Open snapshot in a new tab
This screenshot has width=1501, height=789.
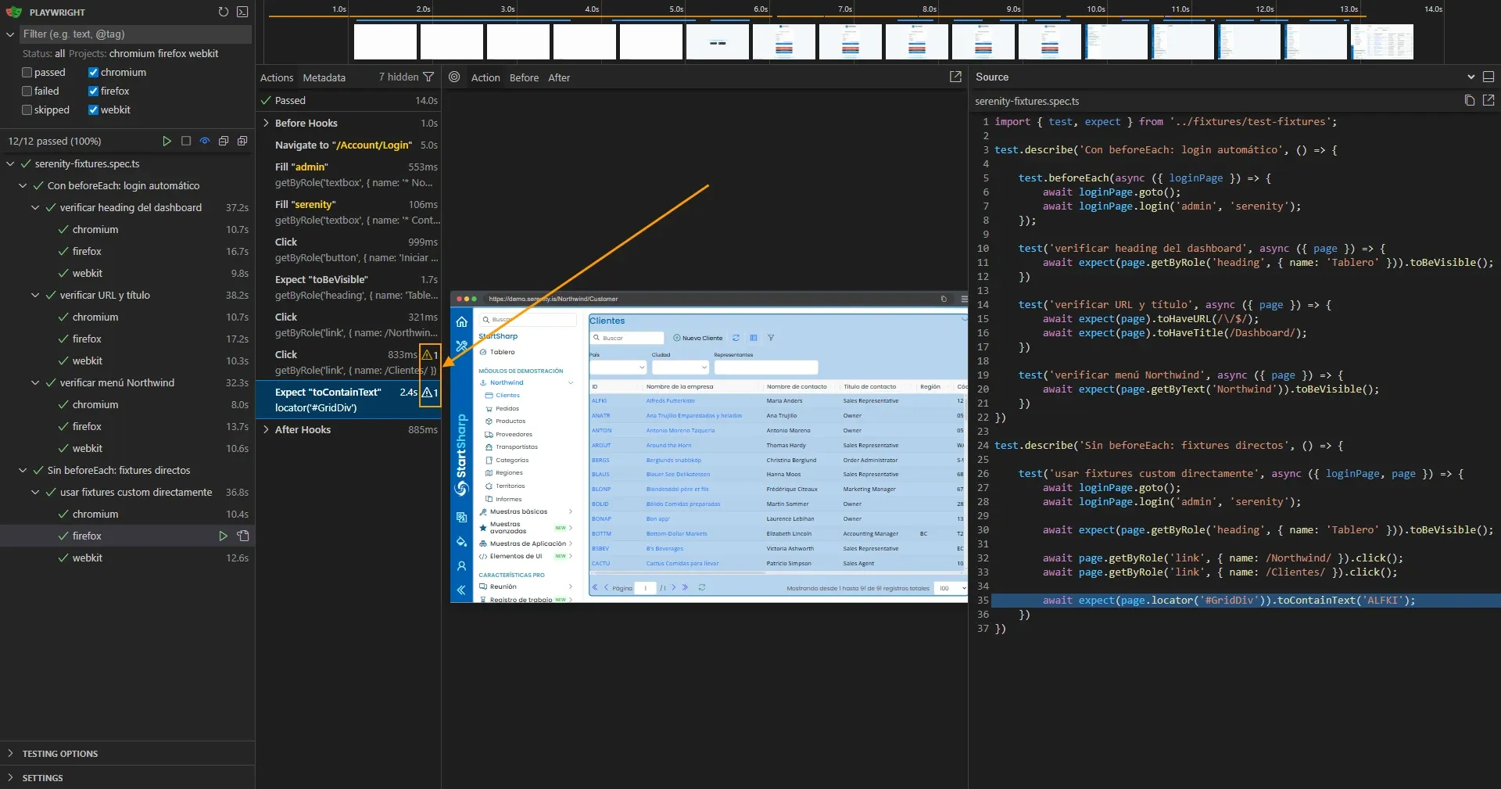(x=955, y=77)
